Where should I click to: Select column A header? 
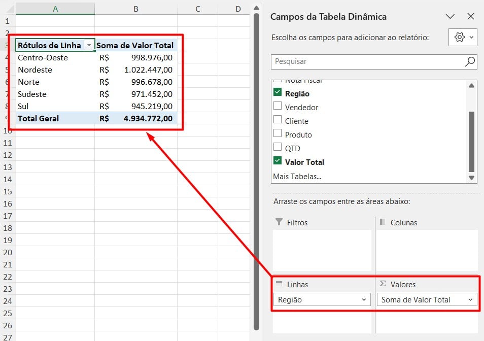[55, 9]
